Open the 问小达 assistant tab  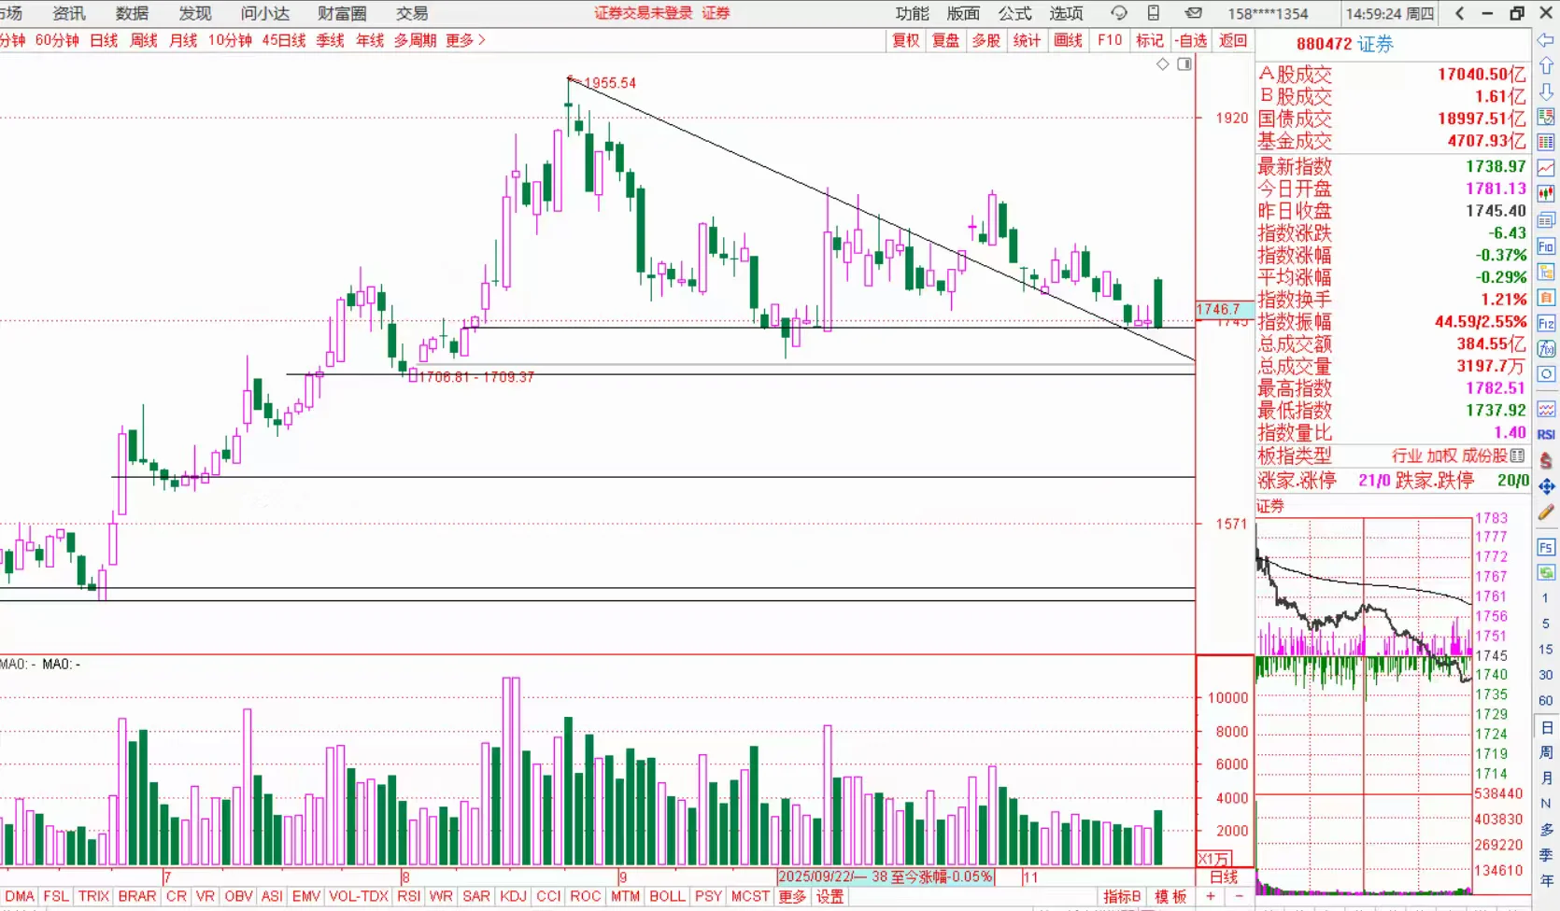click(x=265, y=13)
